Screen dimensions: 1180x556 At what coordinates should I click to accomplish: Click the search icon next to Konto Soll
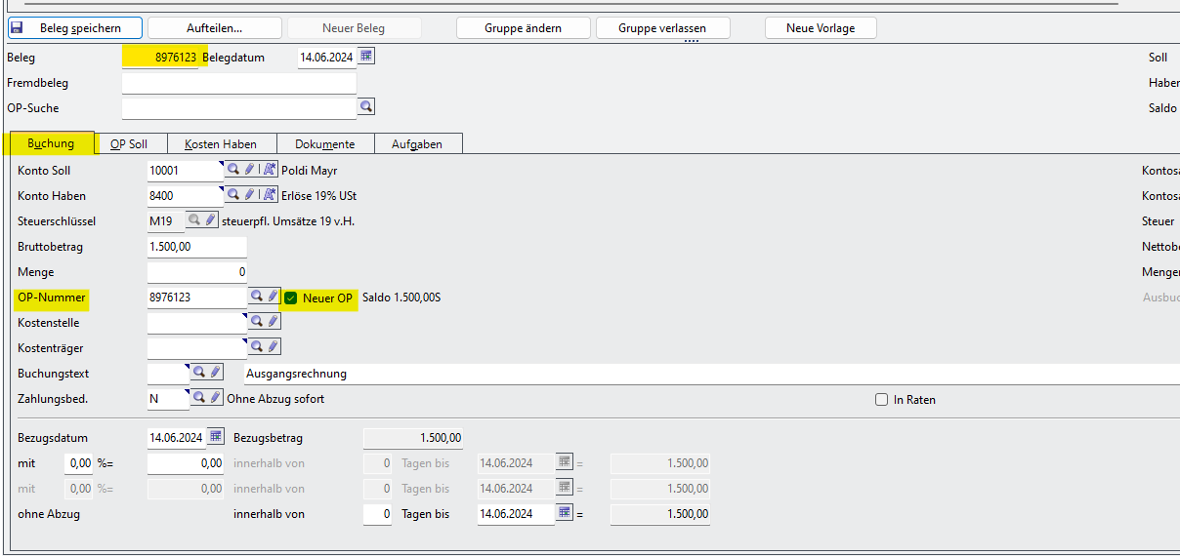pyautogui.click(x=233, y=170)
